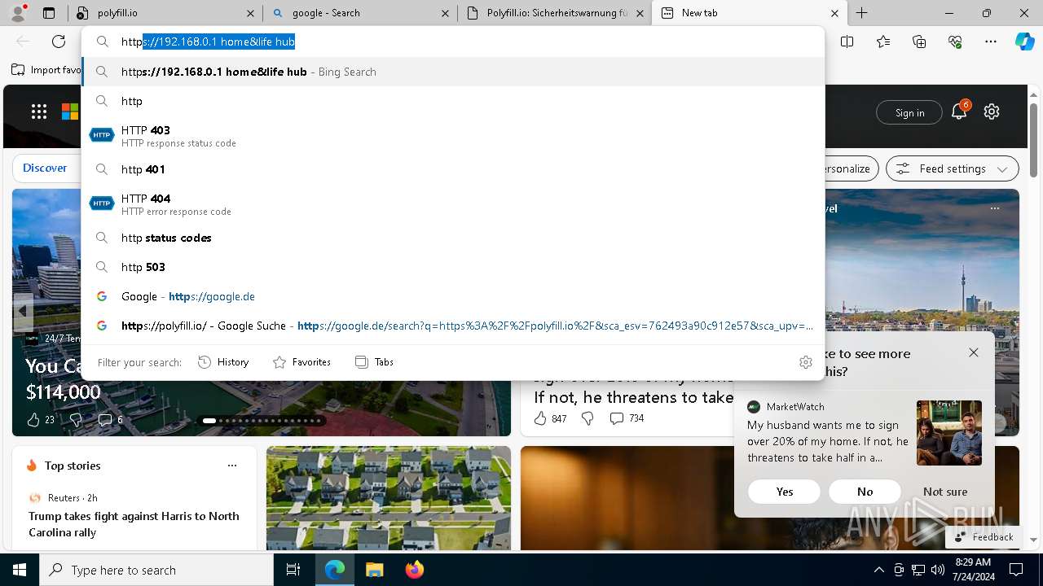Screen dimensions: 1043x586
Task: Open the Google https://google.de suggestion
Action: (x=453, y=296)
